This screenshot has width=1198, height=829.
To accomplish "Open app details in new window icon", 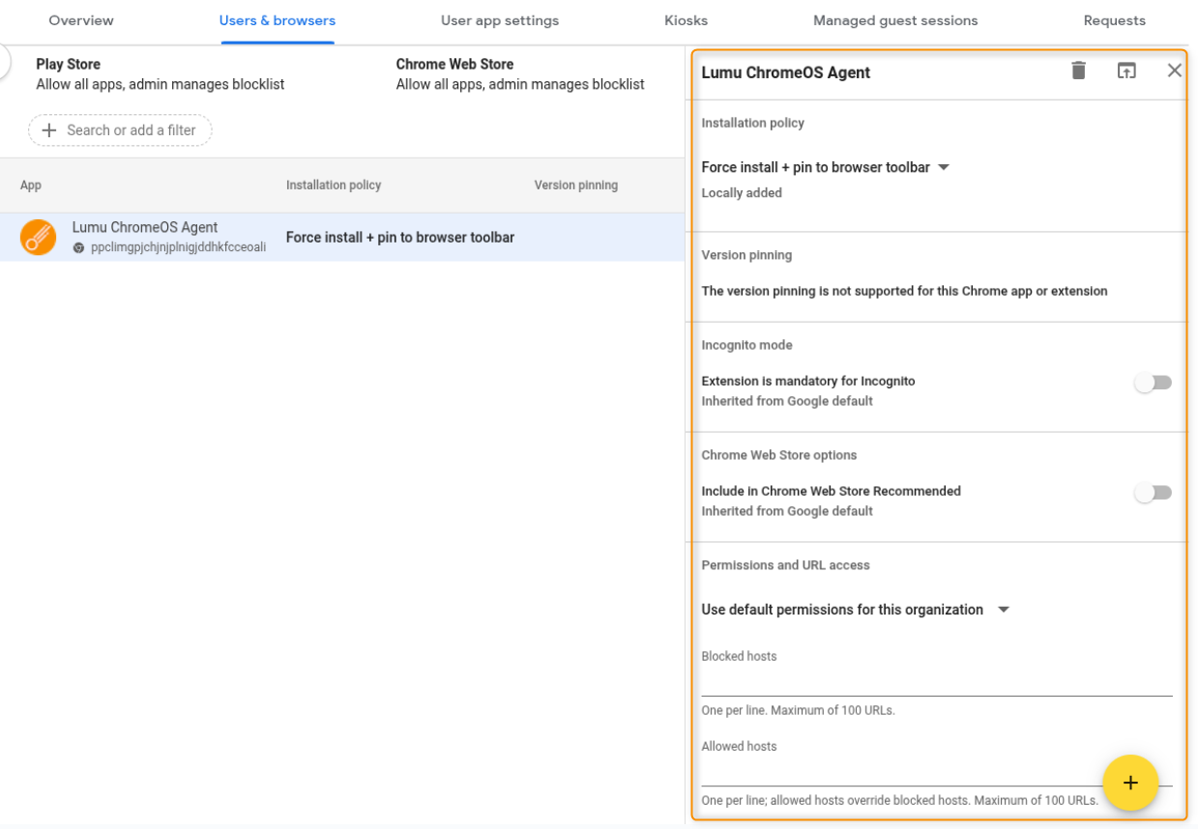I will pyautogui.click(x=1126, y=71).
